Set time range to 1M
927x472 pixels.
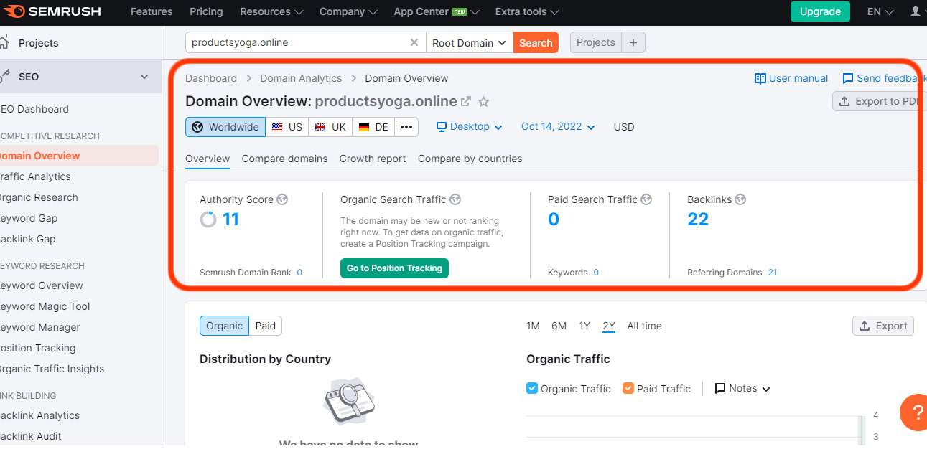(x=533, y=326)
